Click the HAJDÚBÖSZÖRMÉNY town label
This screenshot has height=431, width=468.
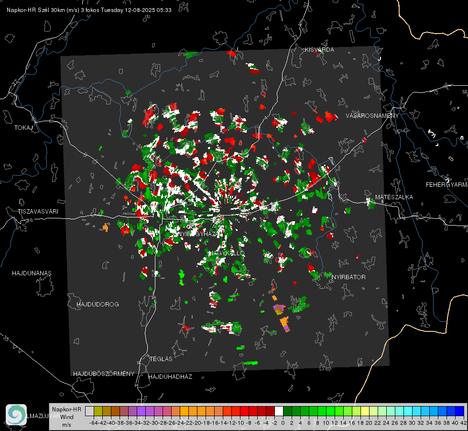coord(104,374)
